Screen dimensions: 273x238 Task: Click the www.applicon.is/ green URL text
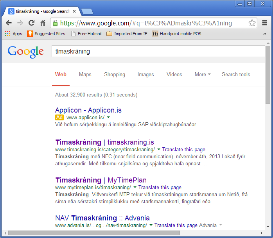tap(86, 117)
